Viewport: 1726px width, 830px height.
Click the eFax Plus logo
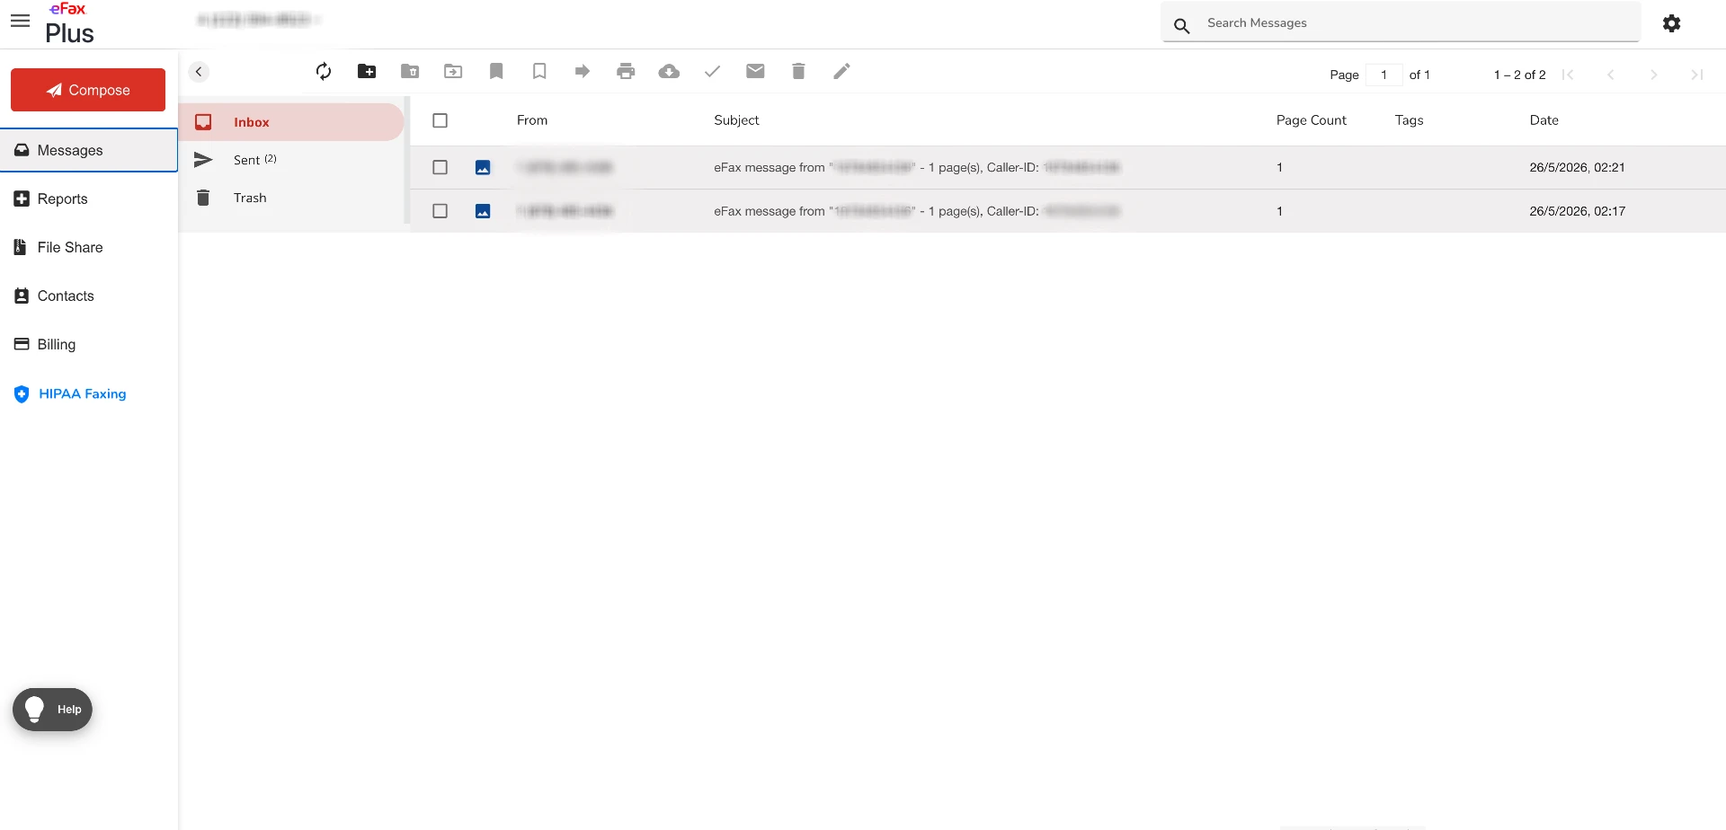pos(69,23)
